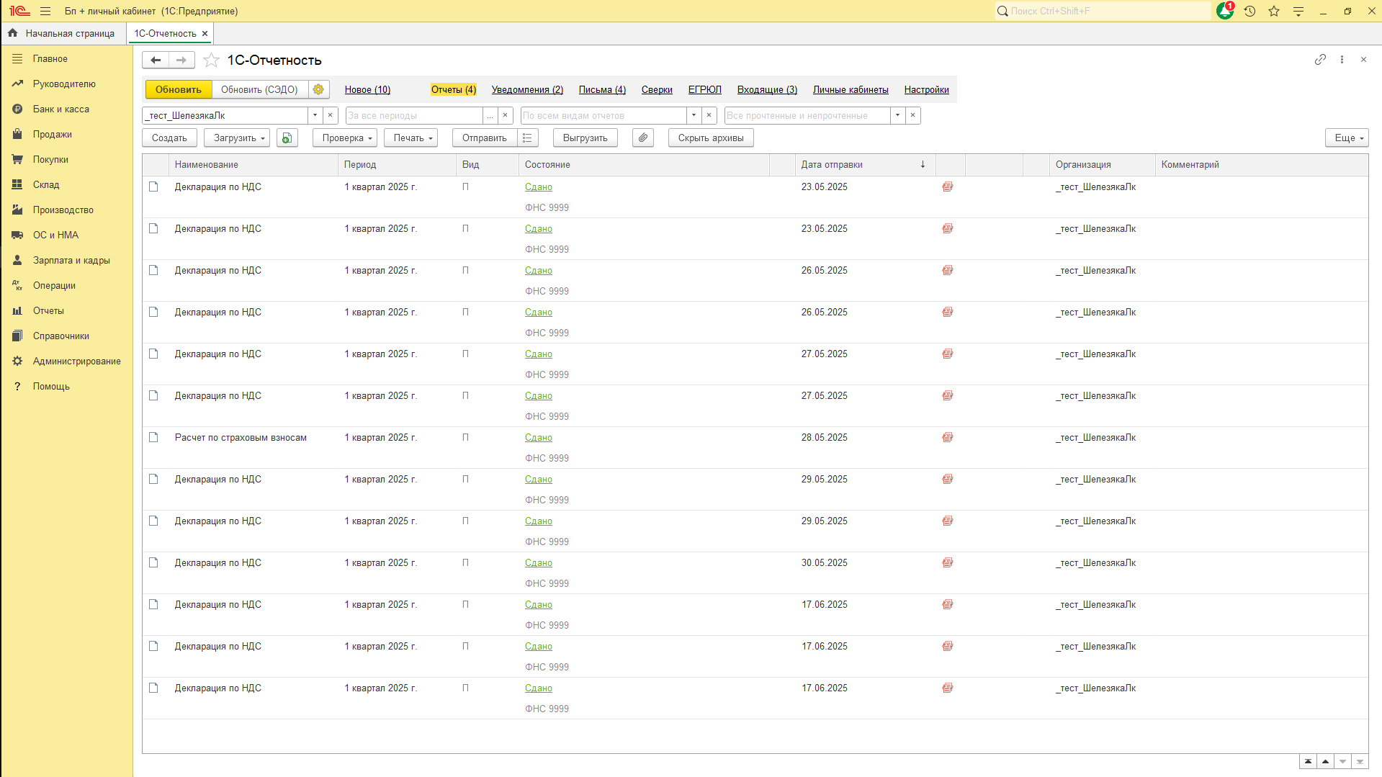Sort by Наименование column header
Image resolution: width=1382 pixels, height=777 pixels.
[253, 164]
